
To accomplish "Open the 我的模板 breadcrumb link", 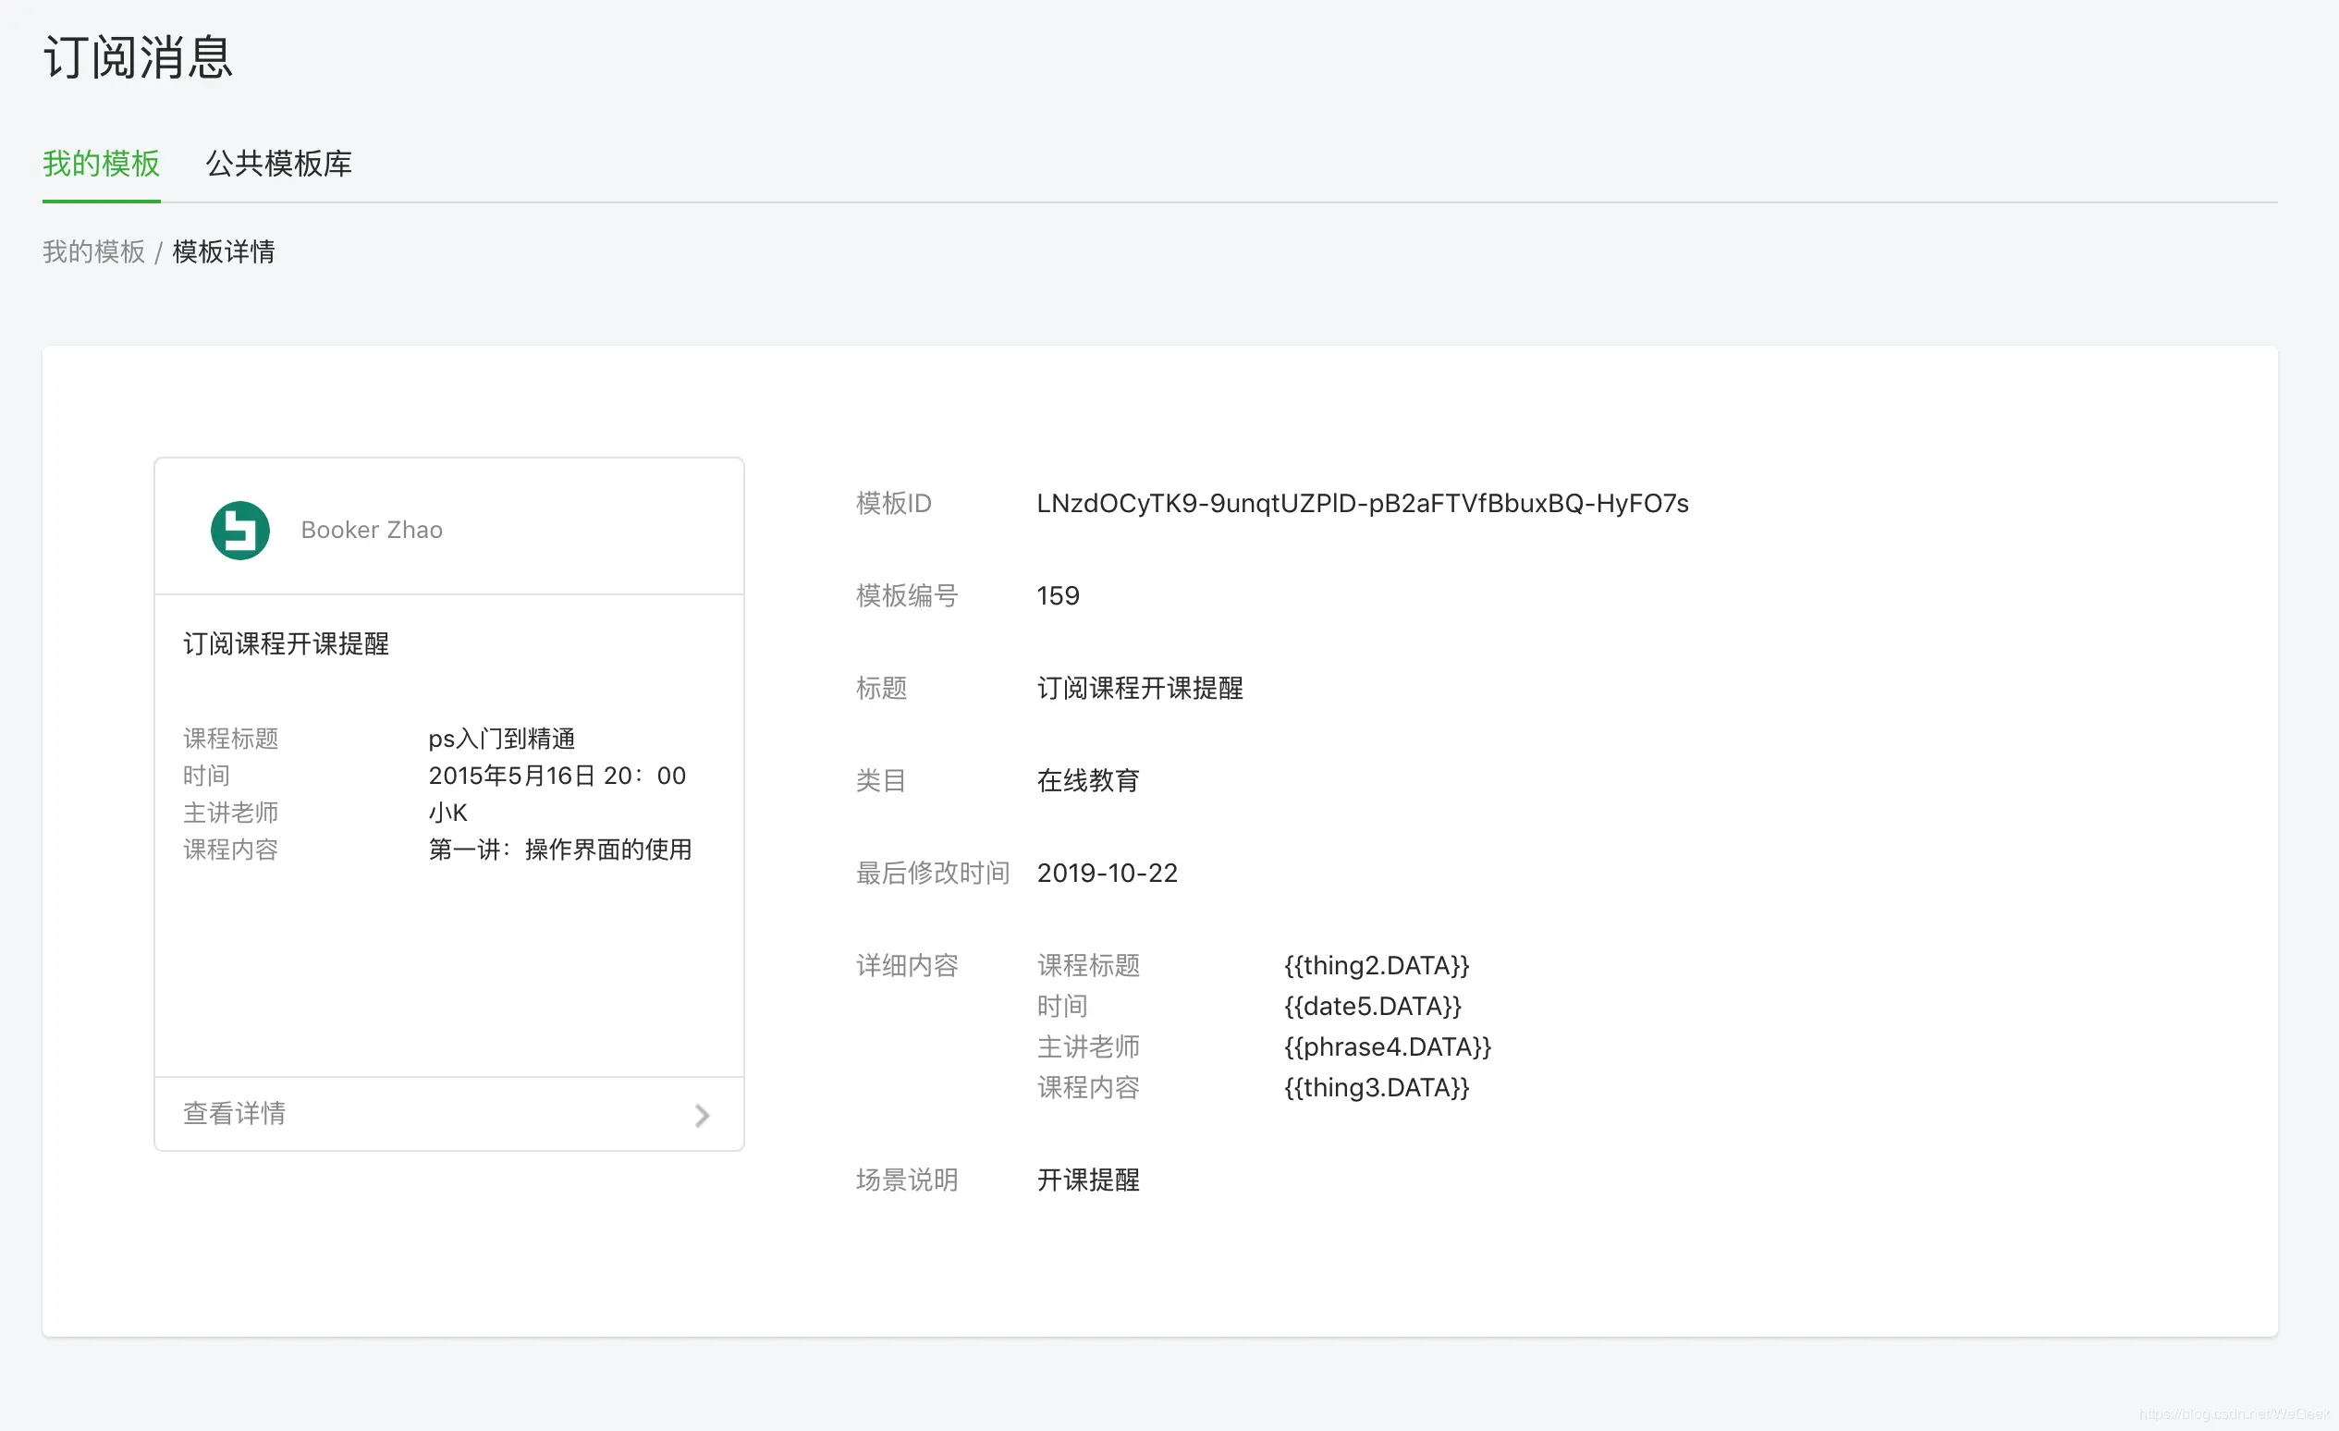I will click(92, 251).
